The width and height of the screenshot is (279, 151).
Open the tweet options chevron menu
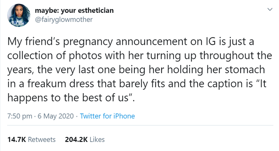click(x=269, y=11)
